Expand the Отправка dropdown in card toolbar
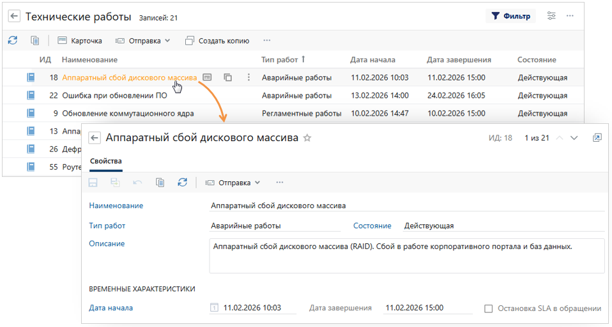 click(x=233, y=183)
